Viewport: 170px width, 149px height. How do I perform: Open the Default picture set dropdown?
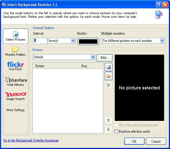[64, 57]
